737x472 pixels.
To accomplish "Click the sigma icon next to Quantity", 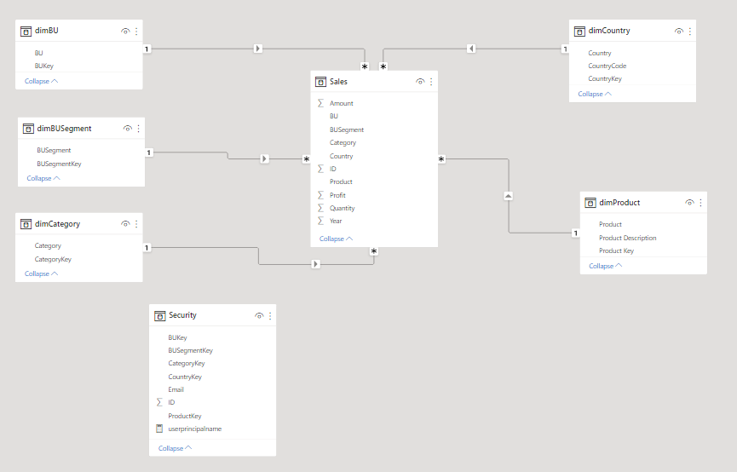I will coord(320,208).
